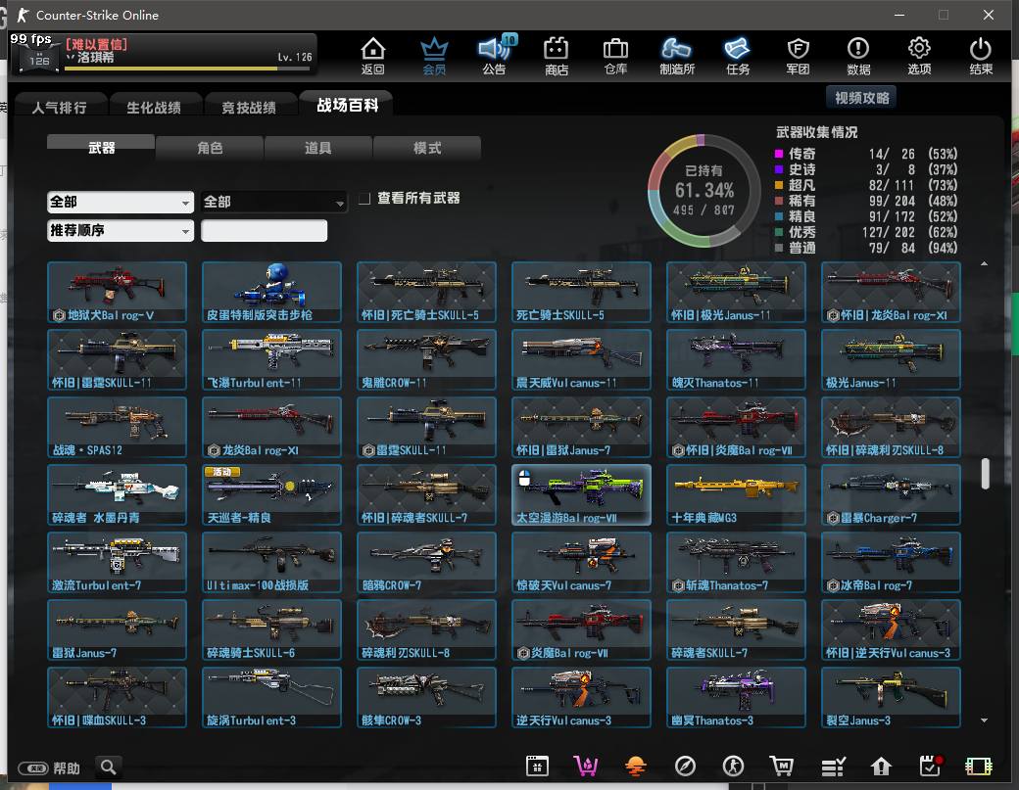Open the 制造所 crafting icon
This screenshot has width=1019, height=790.
pos(676,56)
